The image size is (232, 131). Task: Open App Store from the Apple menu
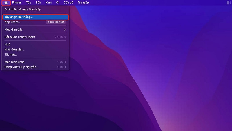coord(12,22)
